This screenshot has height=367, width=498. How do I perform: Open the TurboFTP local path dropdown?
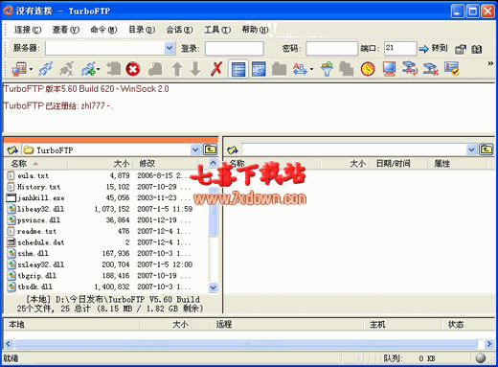click(195, 149)
